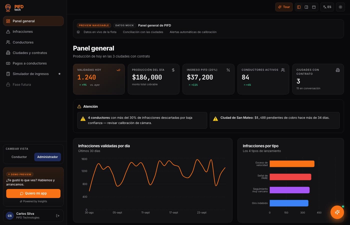The image size is (350, 225).
Task: Click 'Alertas automáticas de calibración' text
Action: coord(193,32)
